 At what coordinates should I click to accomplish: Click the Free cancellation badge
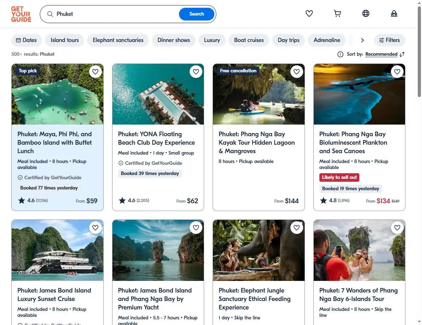click(238, 71)
